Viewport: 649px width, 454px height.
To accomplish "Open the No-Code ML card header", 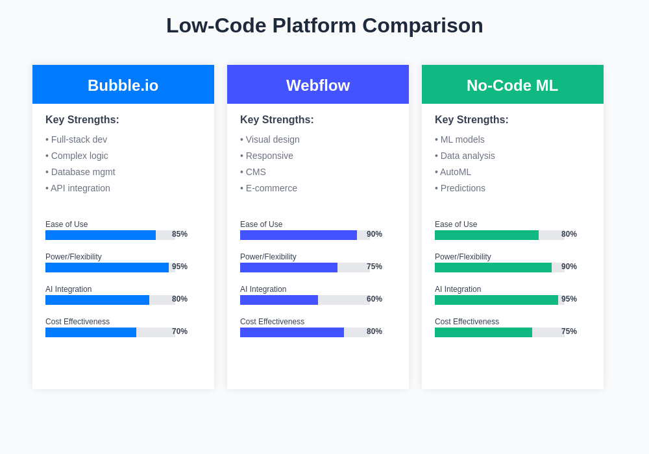I will (513, 85).
